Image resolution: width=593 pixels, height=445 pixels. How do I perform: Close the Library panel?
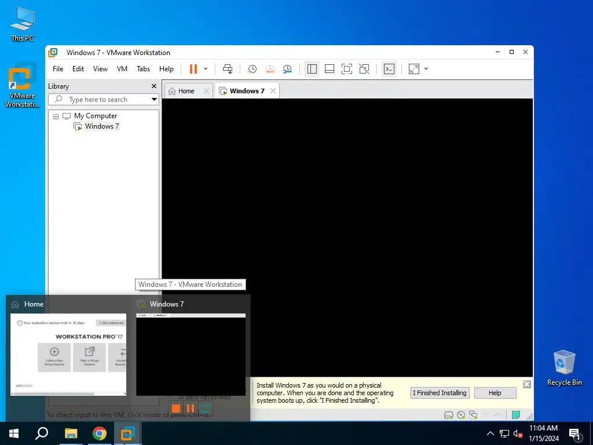click(154, 86)
